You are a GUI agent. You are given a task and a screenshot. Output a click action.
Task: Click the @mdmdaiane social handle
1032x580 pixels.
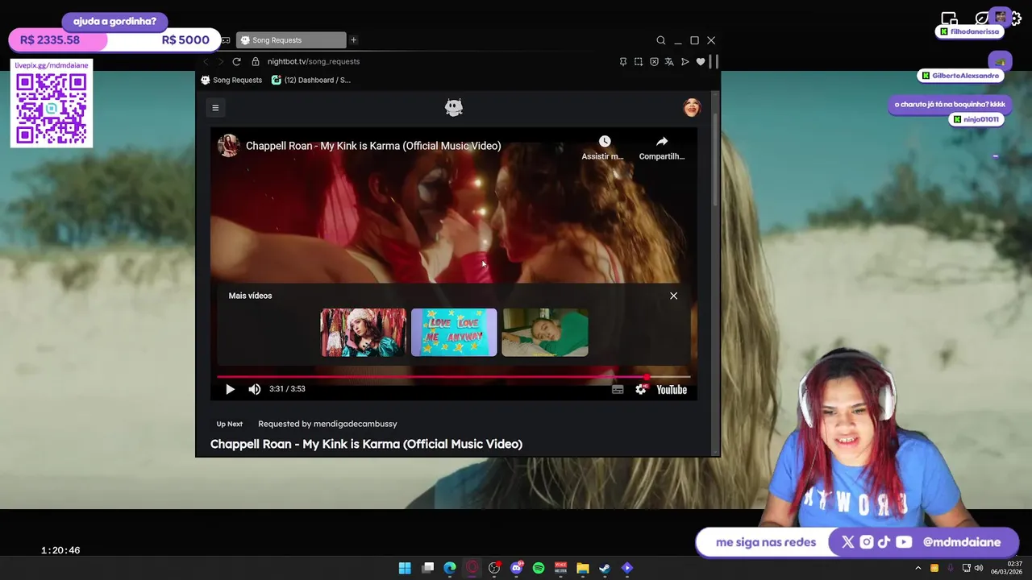coord(962,542)
